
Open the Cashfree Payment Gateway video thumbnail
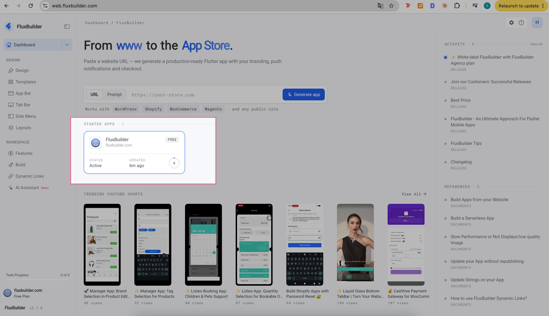pyautogui.click(x=406, y=244)
